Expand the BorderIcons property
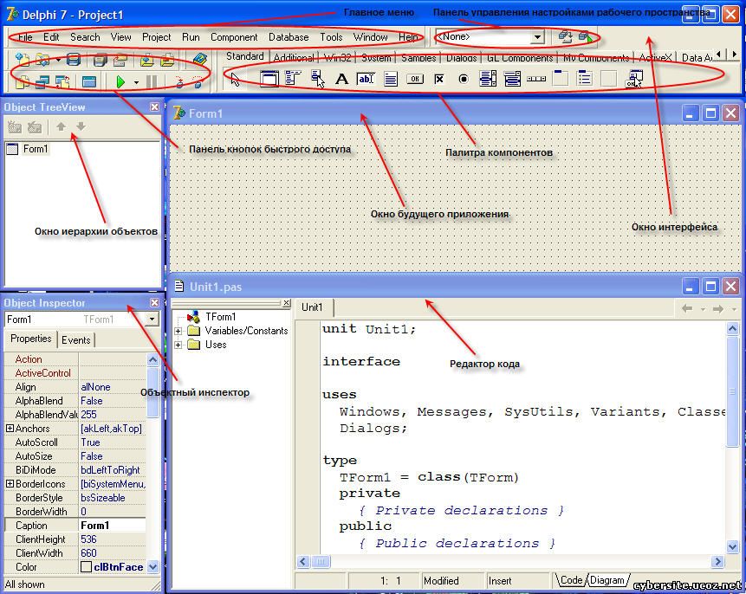The image size is (746, 594). [10, 483]
